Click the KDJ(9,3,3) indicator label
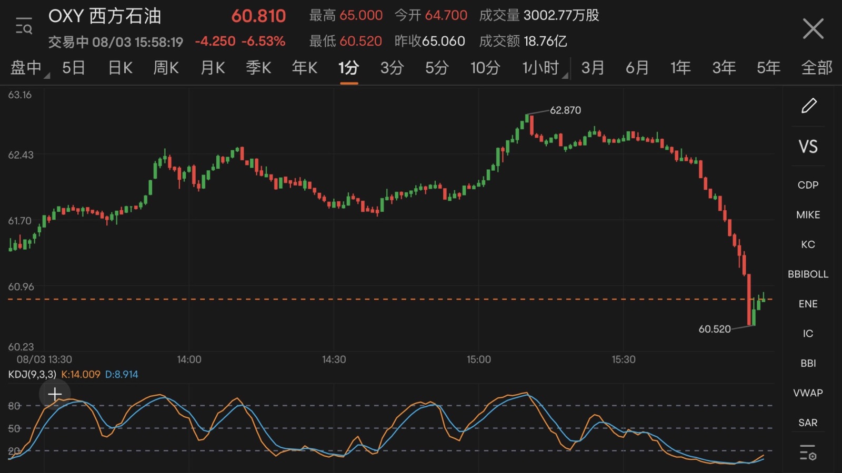 (x=32, y=374)
